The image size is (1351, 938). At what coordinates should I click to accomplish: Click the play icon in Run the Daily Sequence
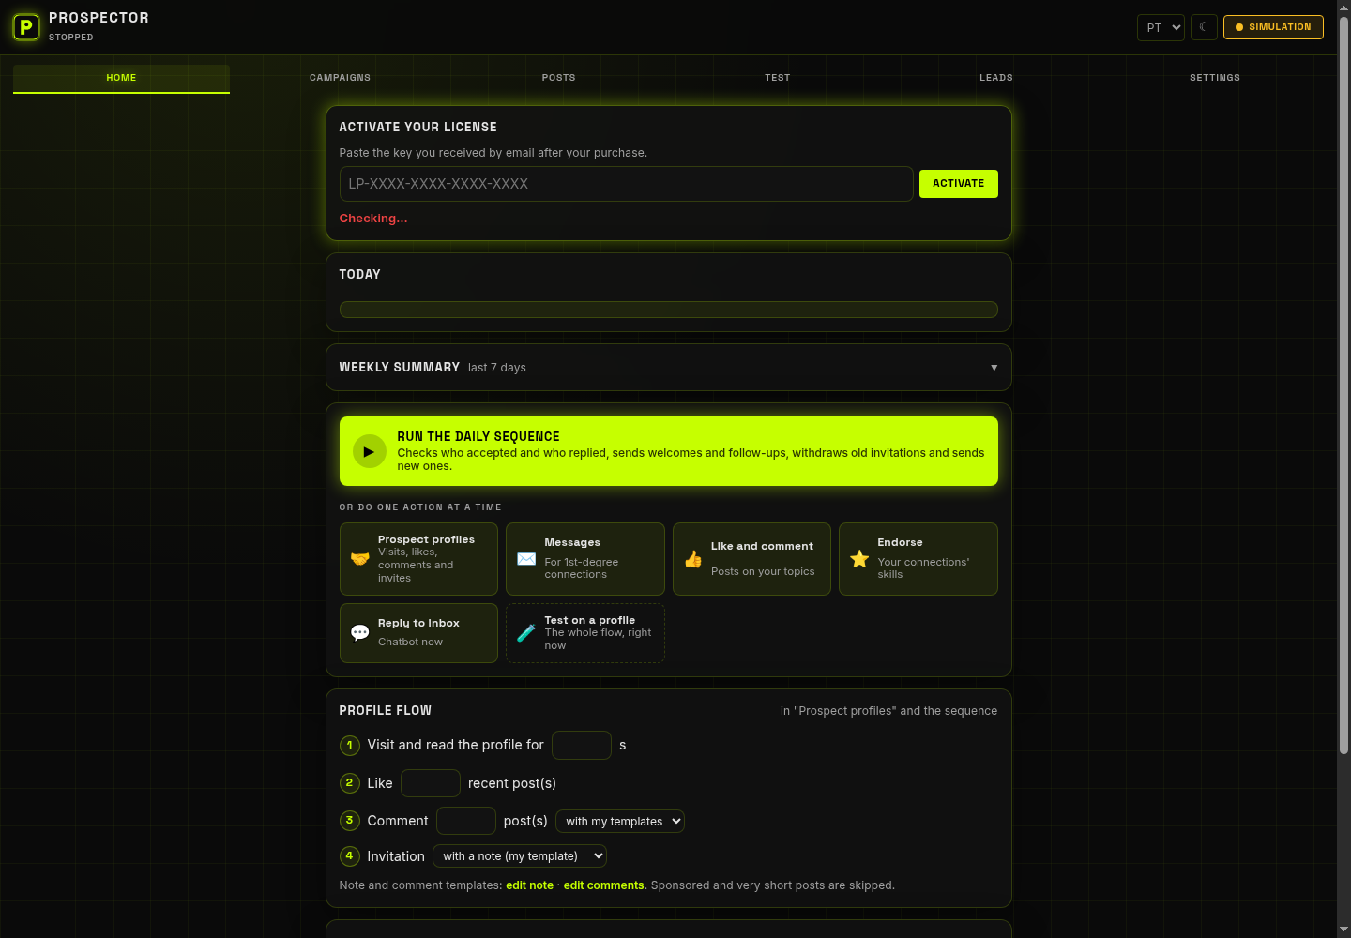[x=369, y=451]
